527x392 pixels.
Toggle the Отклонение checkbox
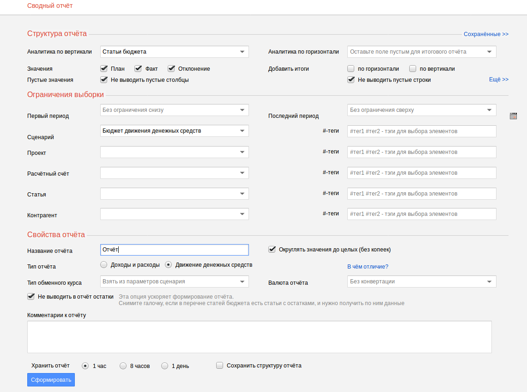(171, 68)
